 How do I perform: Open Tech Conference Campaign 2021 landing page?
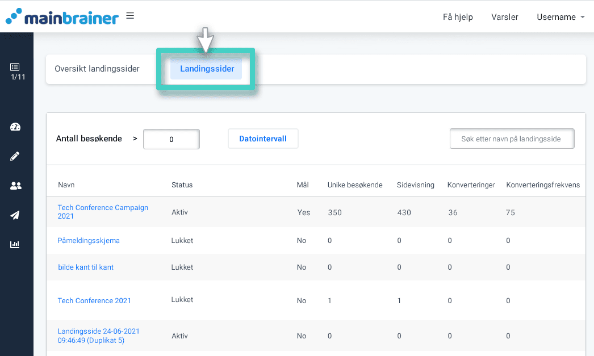point(103,212)
